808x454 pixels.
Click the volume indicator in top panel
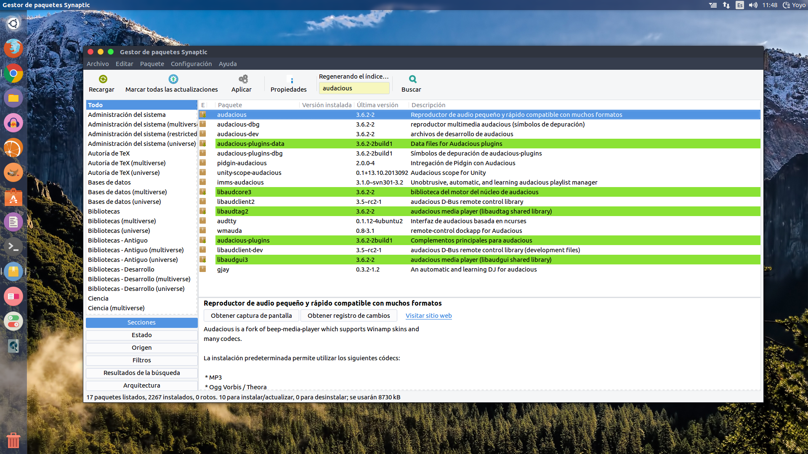pos(753,5)
